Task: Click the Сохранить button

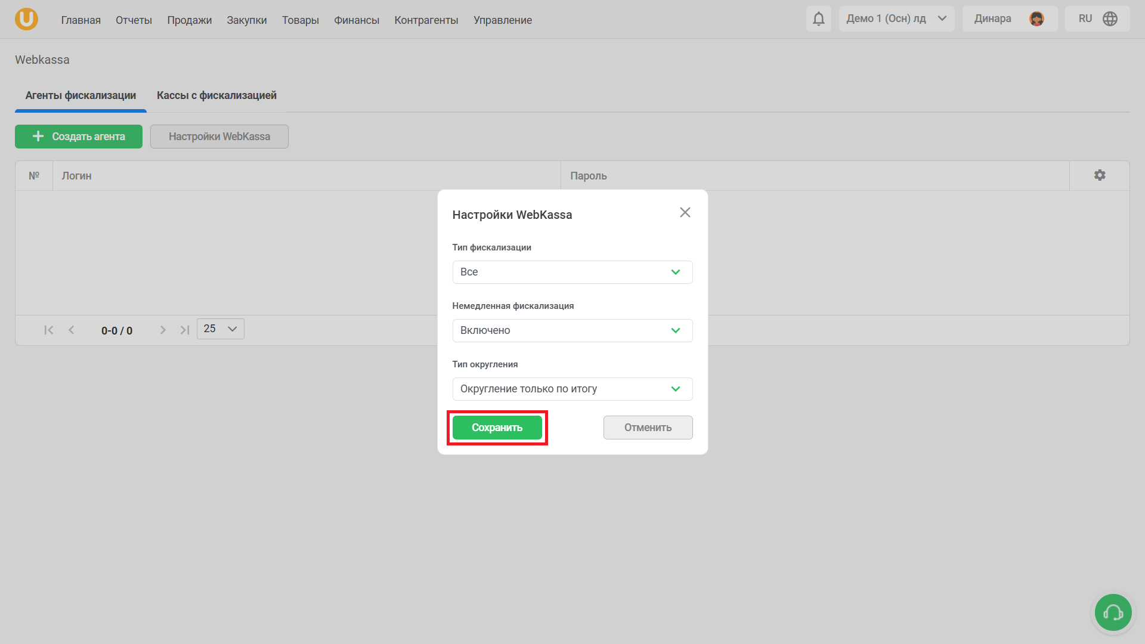Action: [x=497, y=428]
